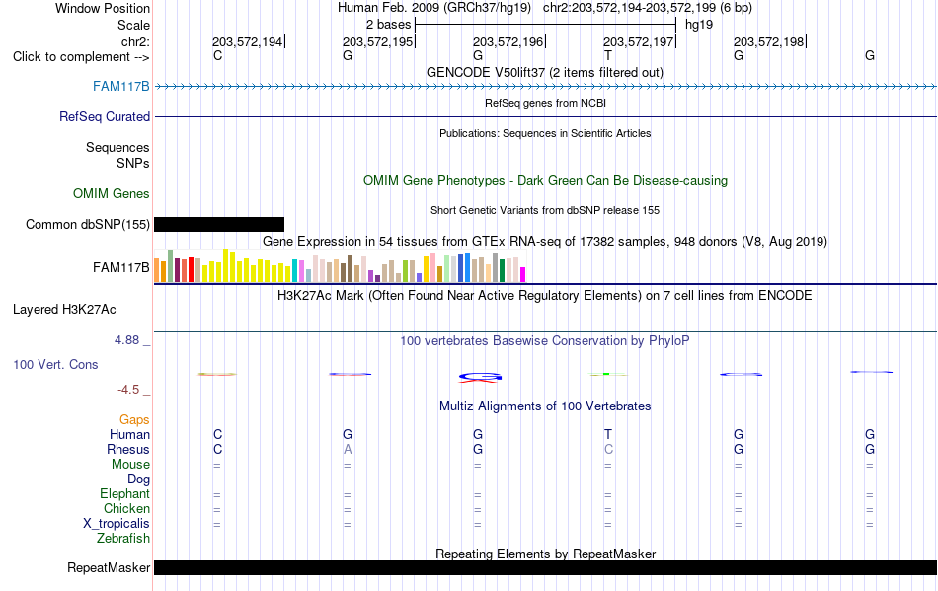Click the Basewise Conservation by PhyloP title
The width and height of the screenshot is (938, 591).
545,341
